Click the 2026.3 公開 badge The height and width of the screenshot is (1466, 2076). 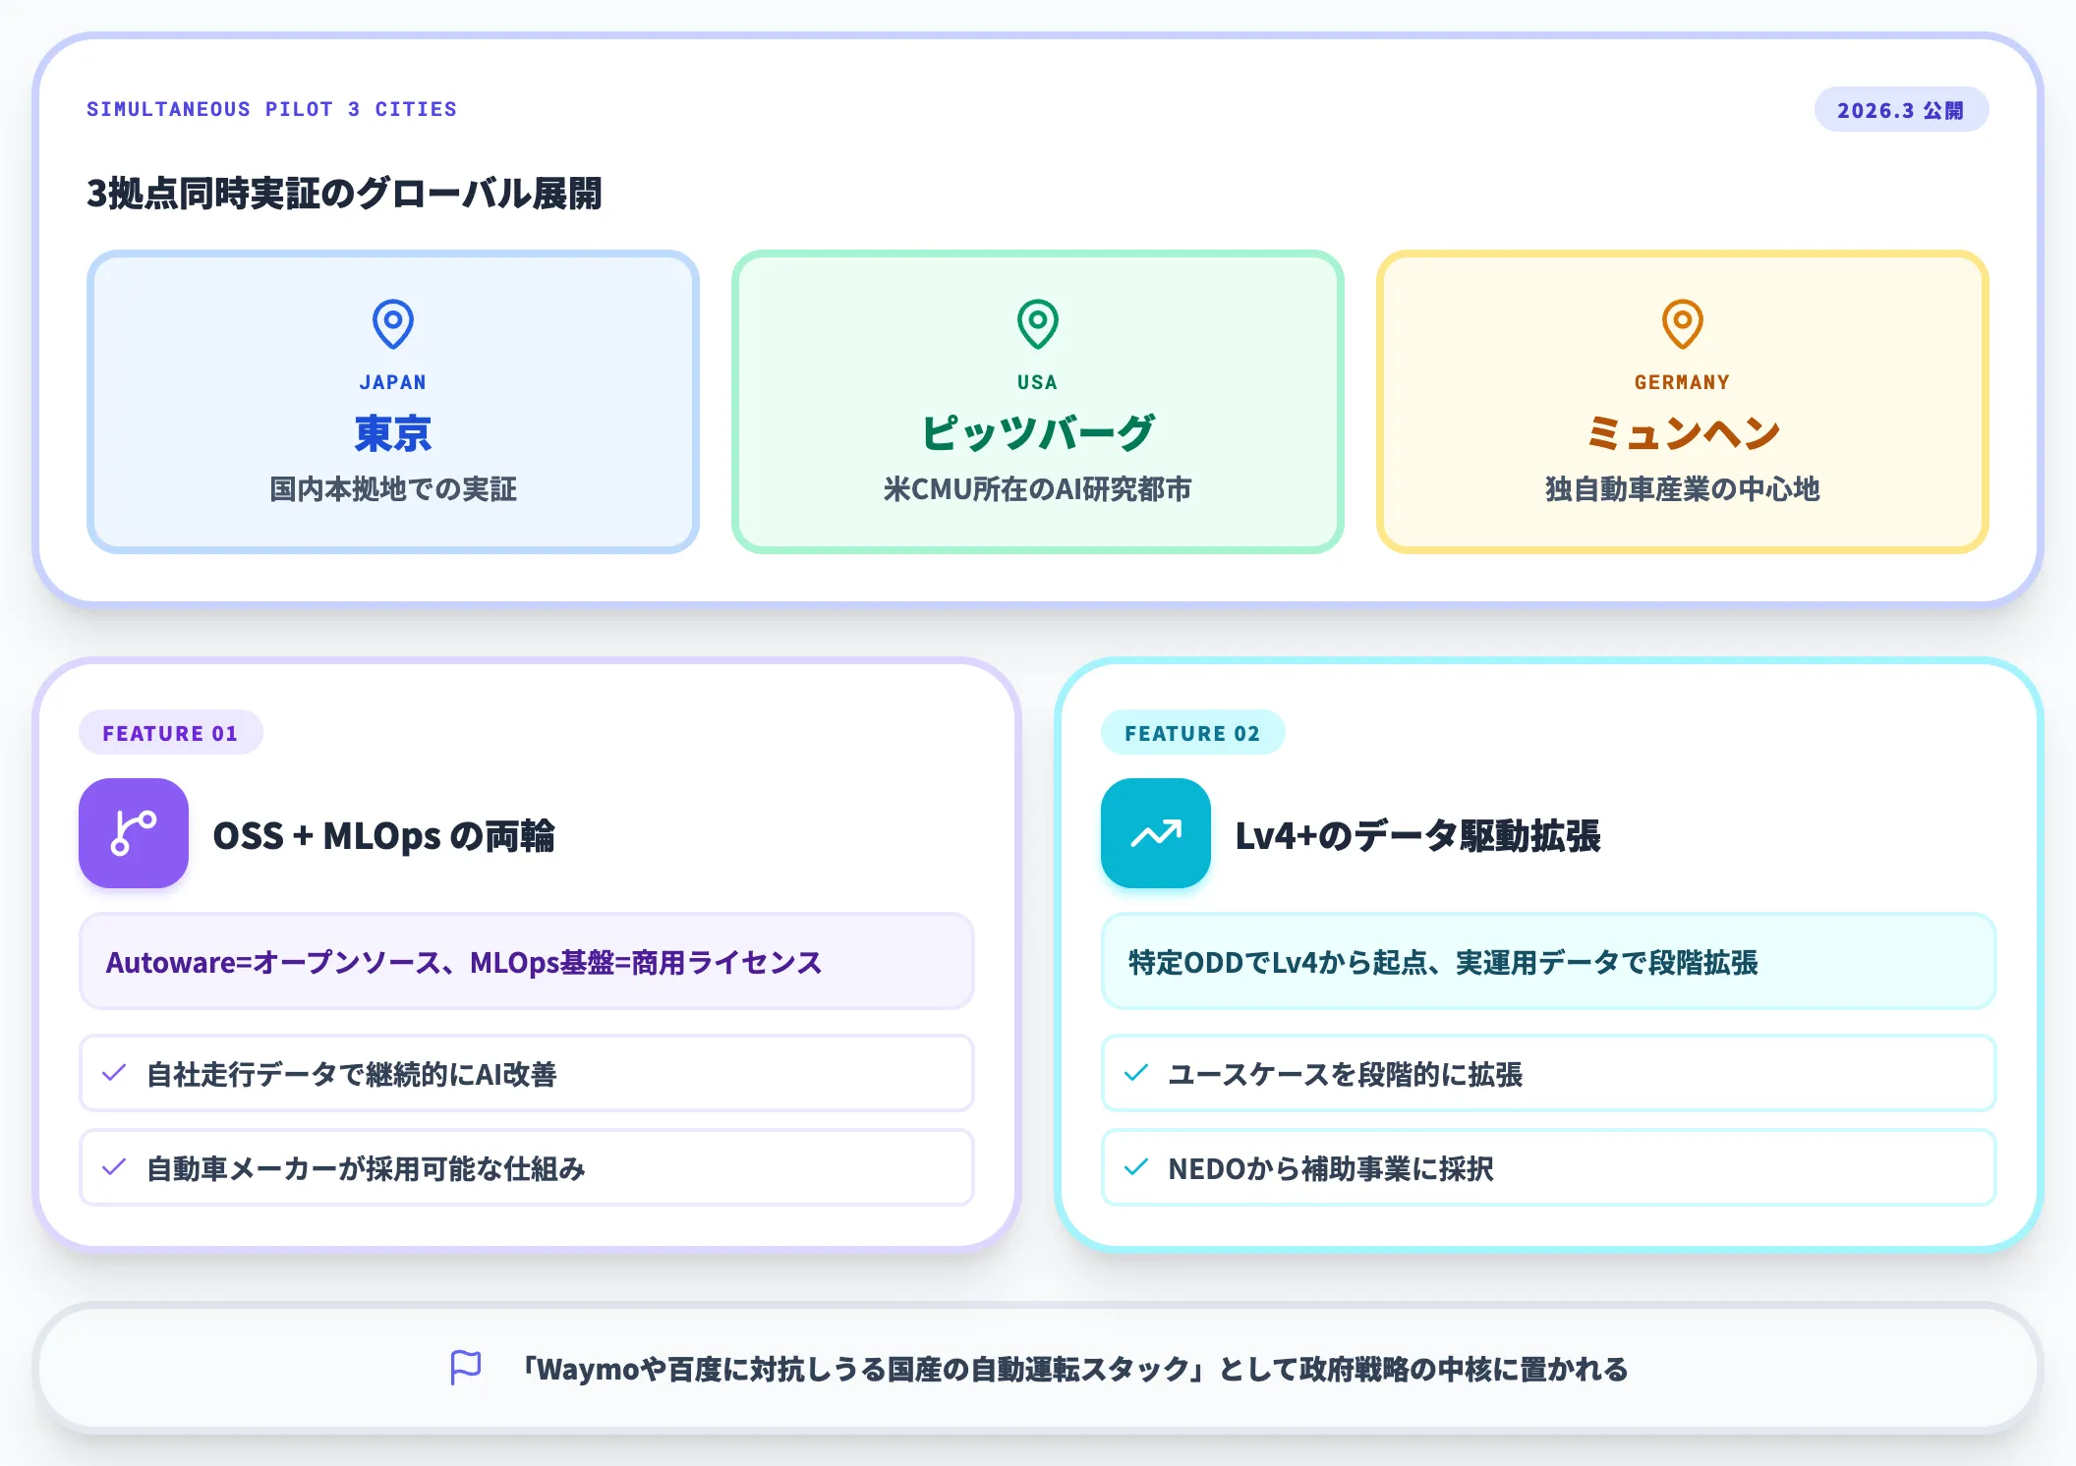1901,110
